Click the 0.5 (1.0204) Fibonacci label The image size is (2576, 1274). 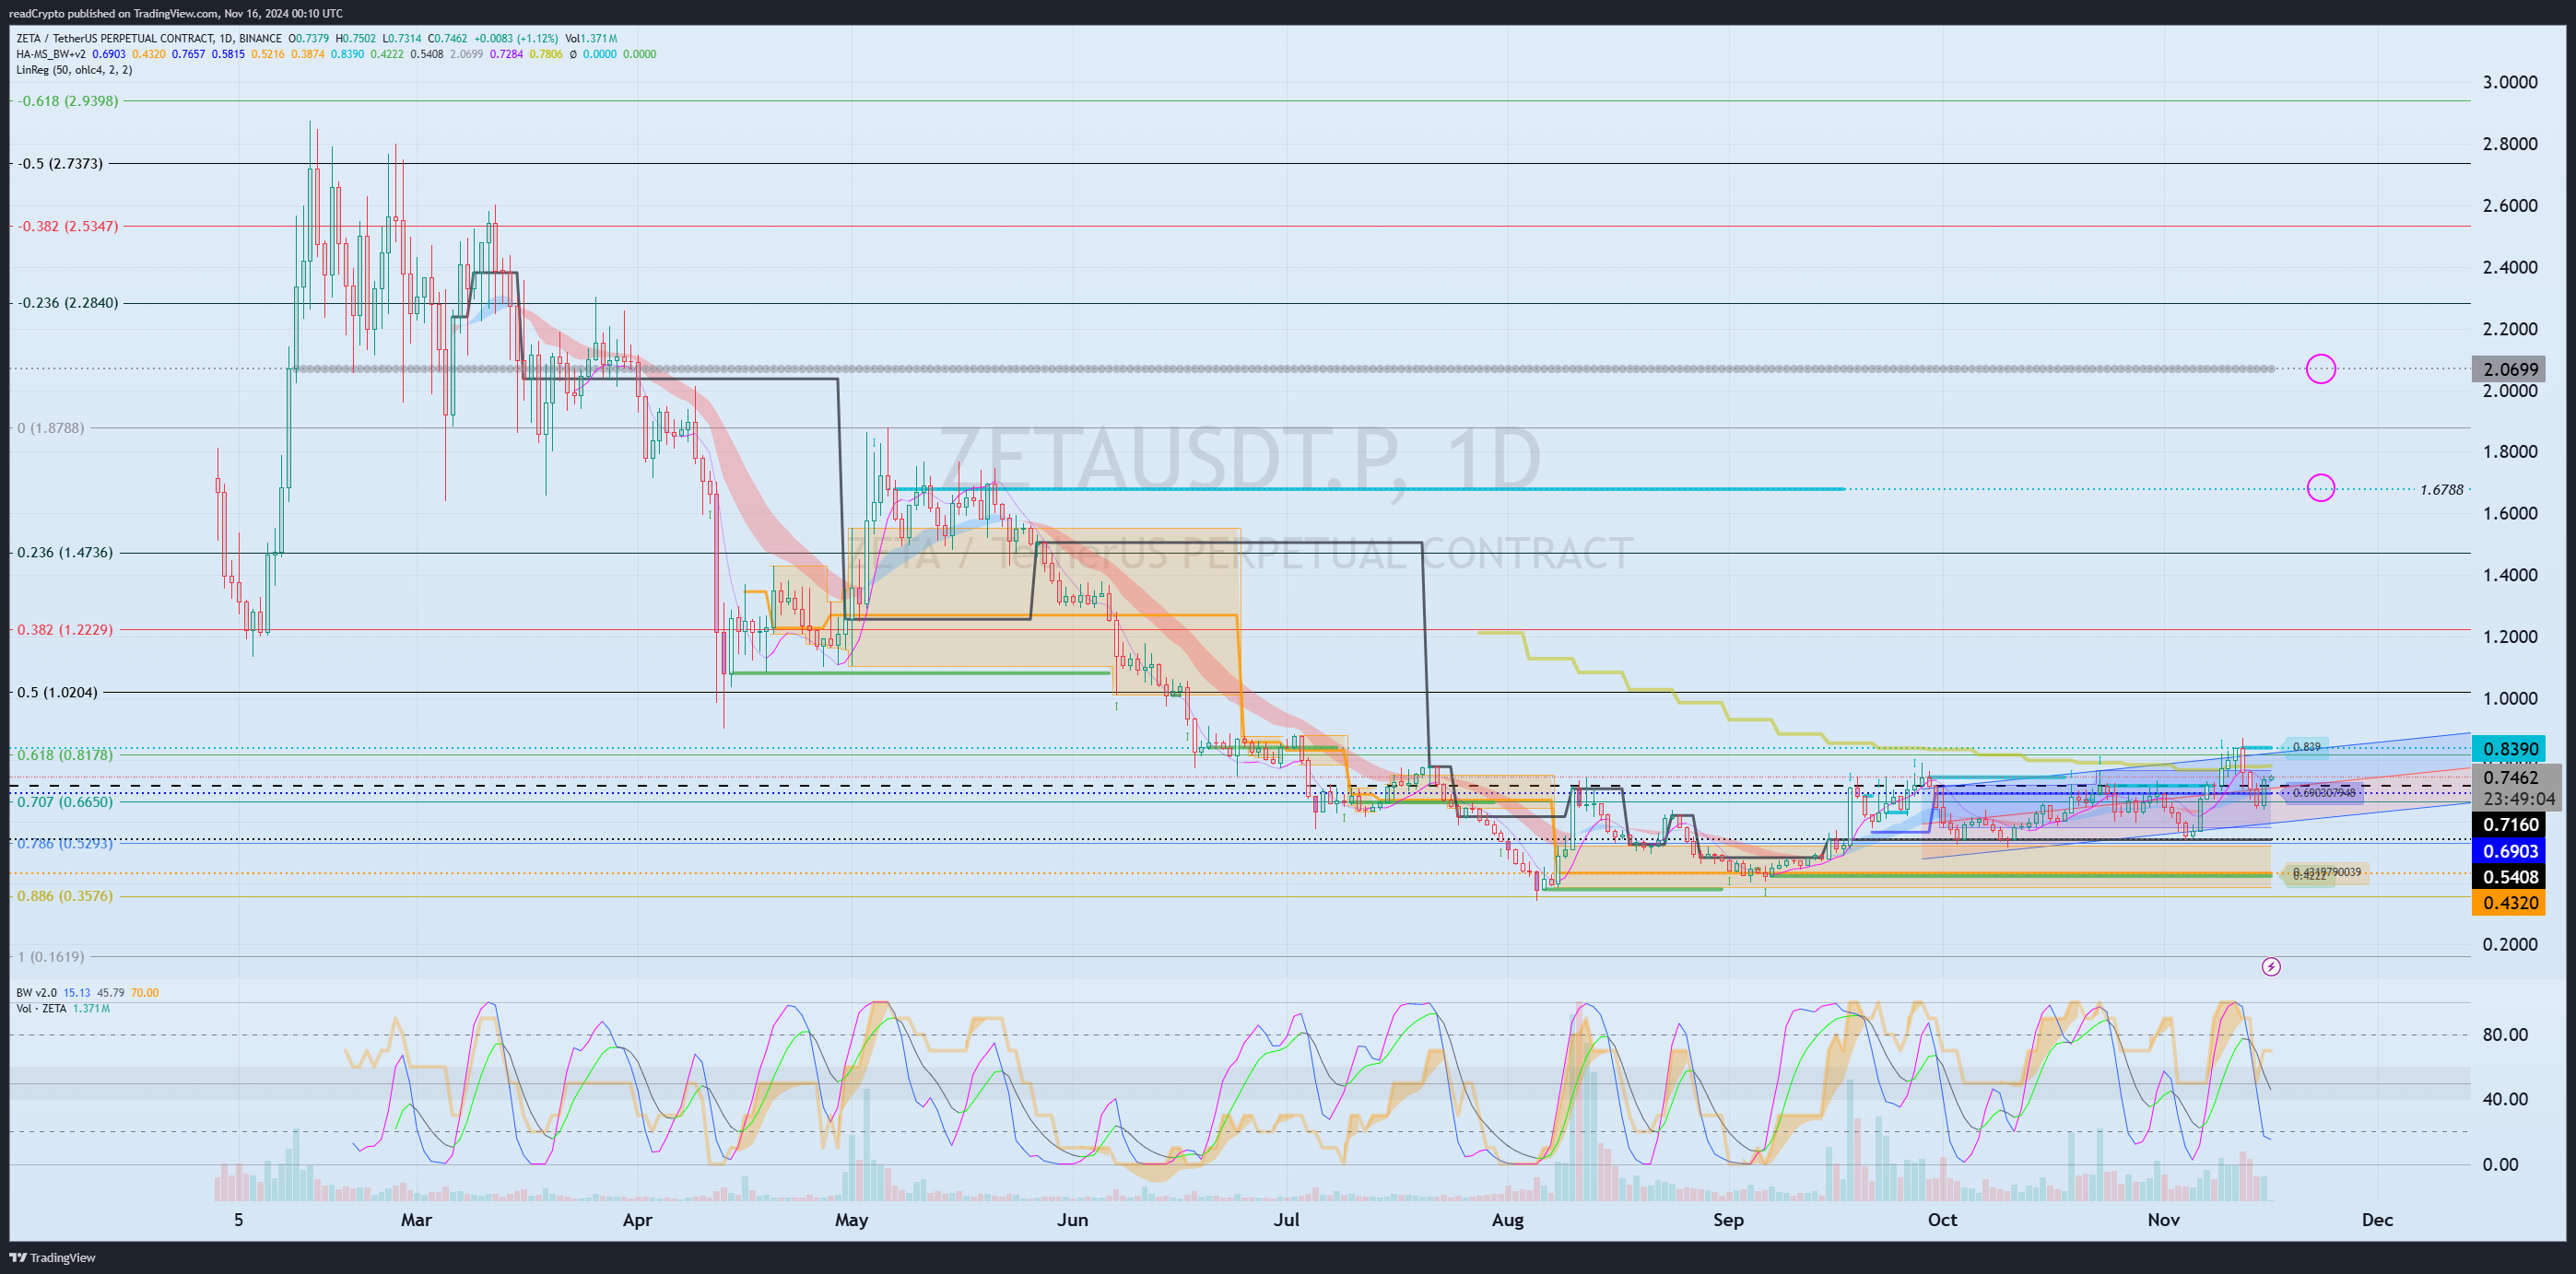(x=57, y=692)
